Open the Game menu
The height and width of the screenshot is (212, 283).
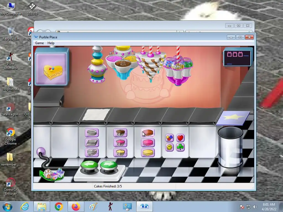tap(39, 43)
